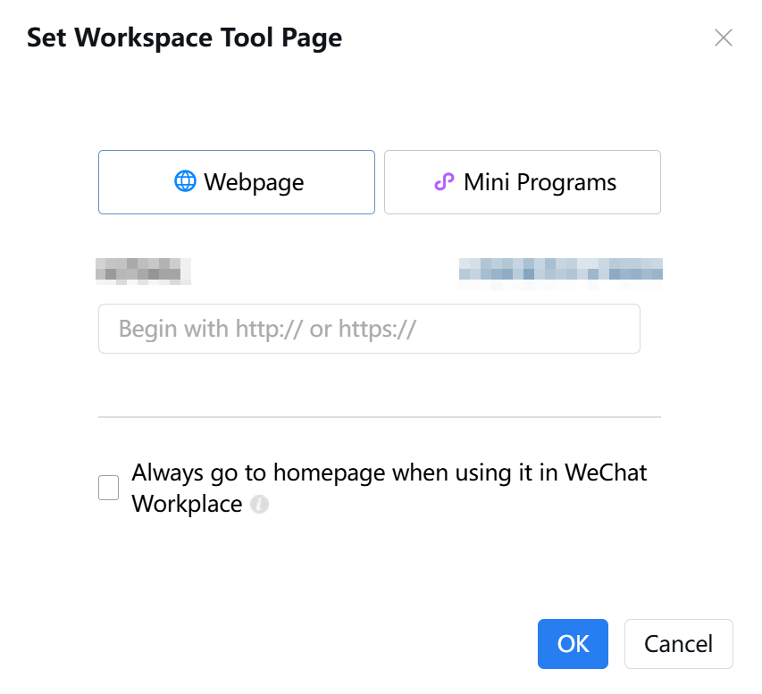Click the right end of URL input box

pyautogui.click(x=621, y=329)
